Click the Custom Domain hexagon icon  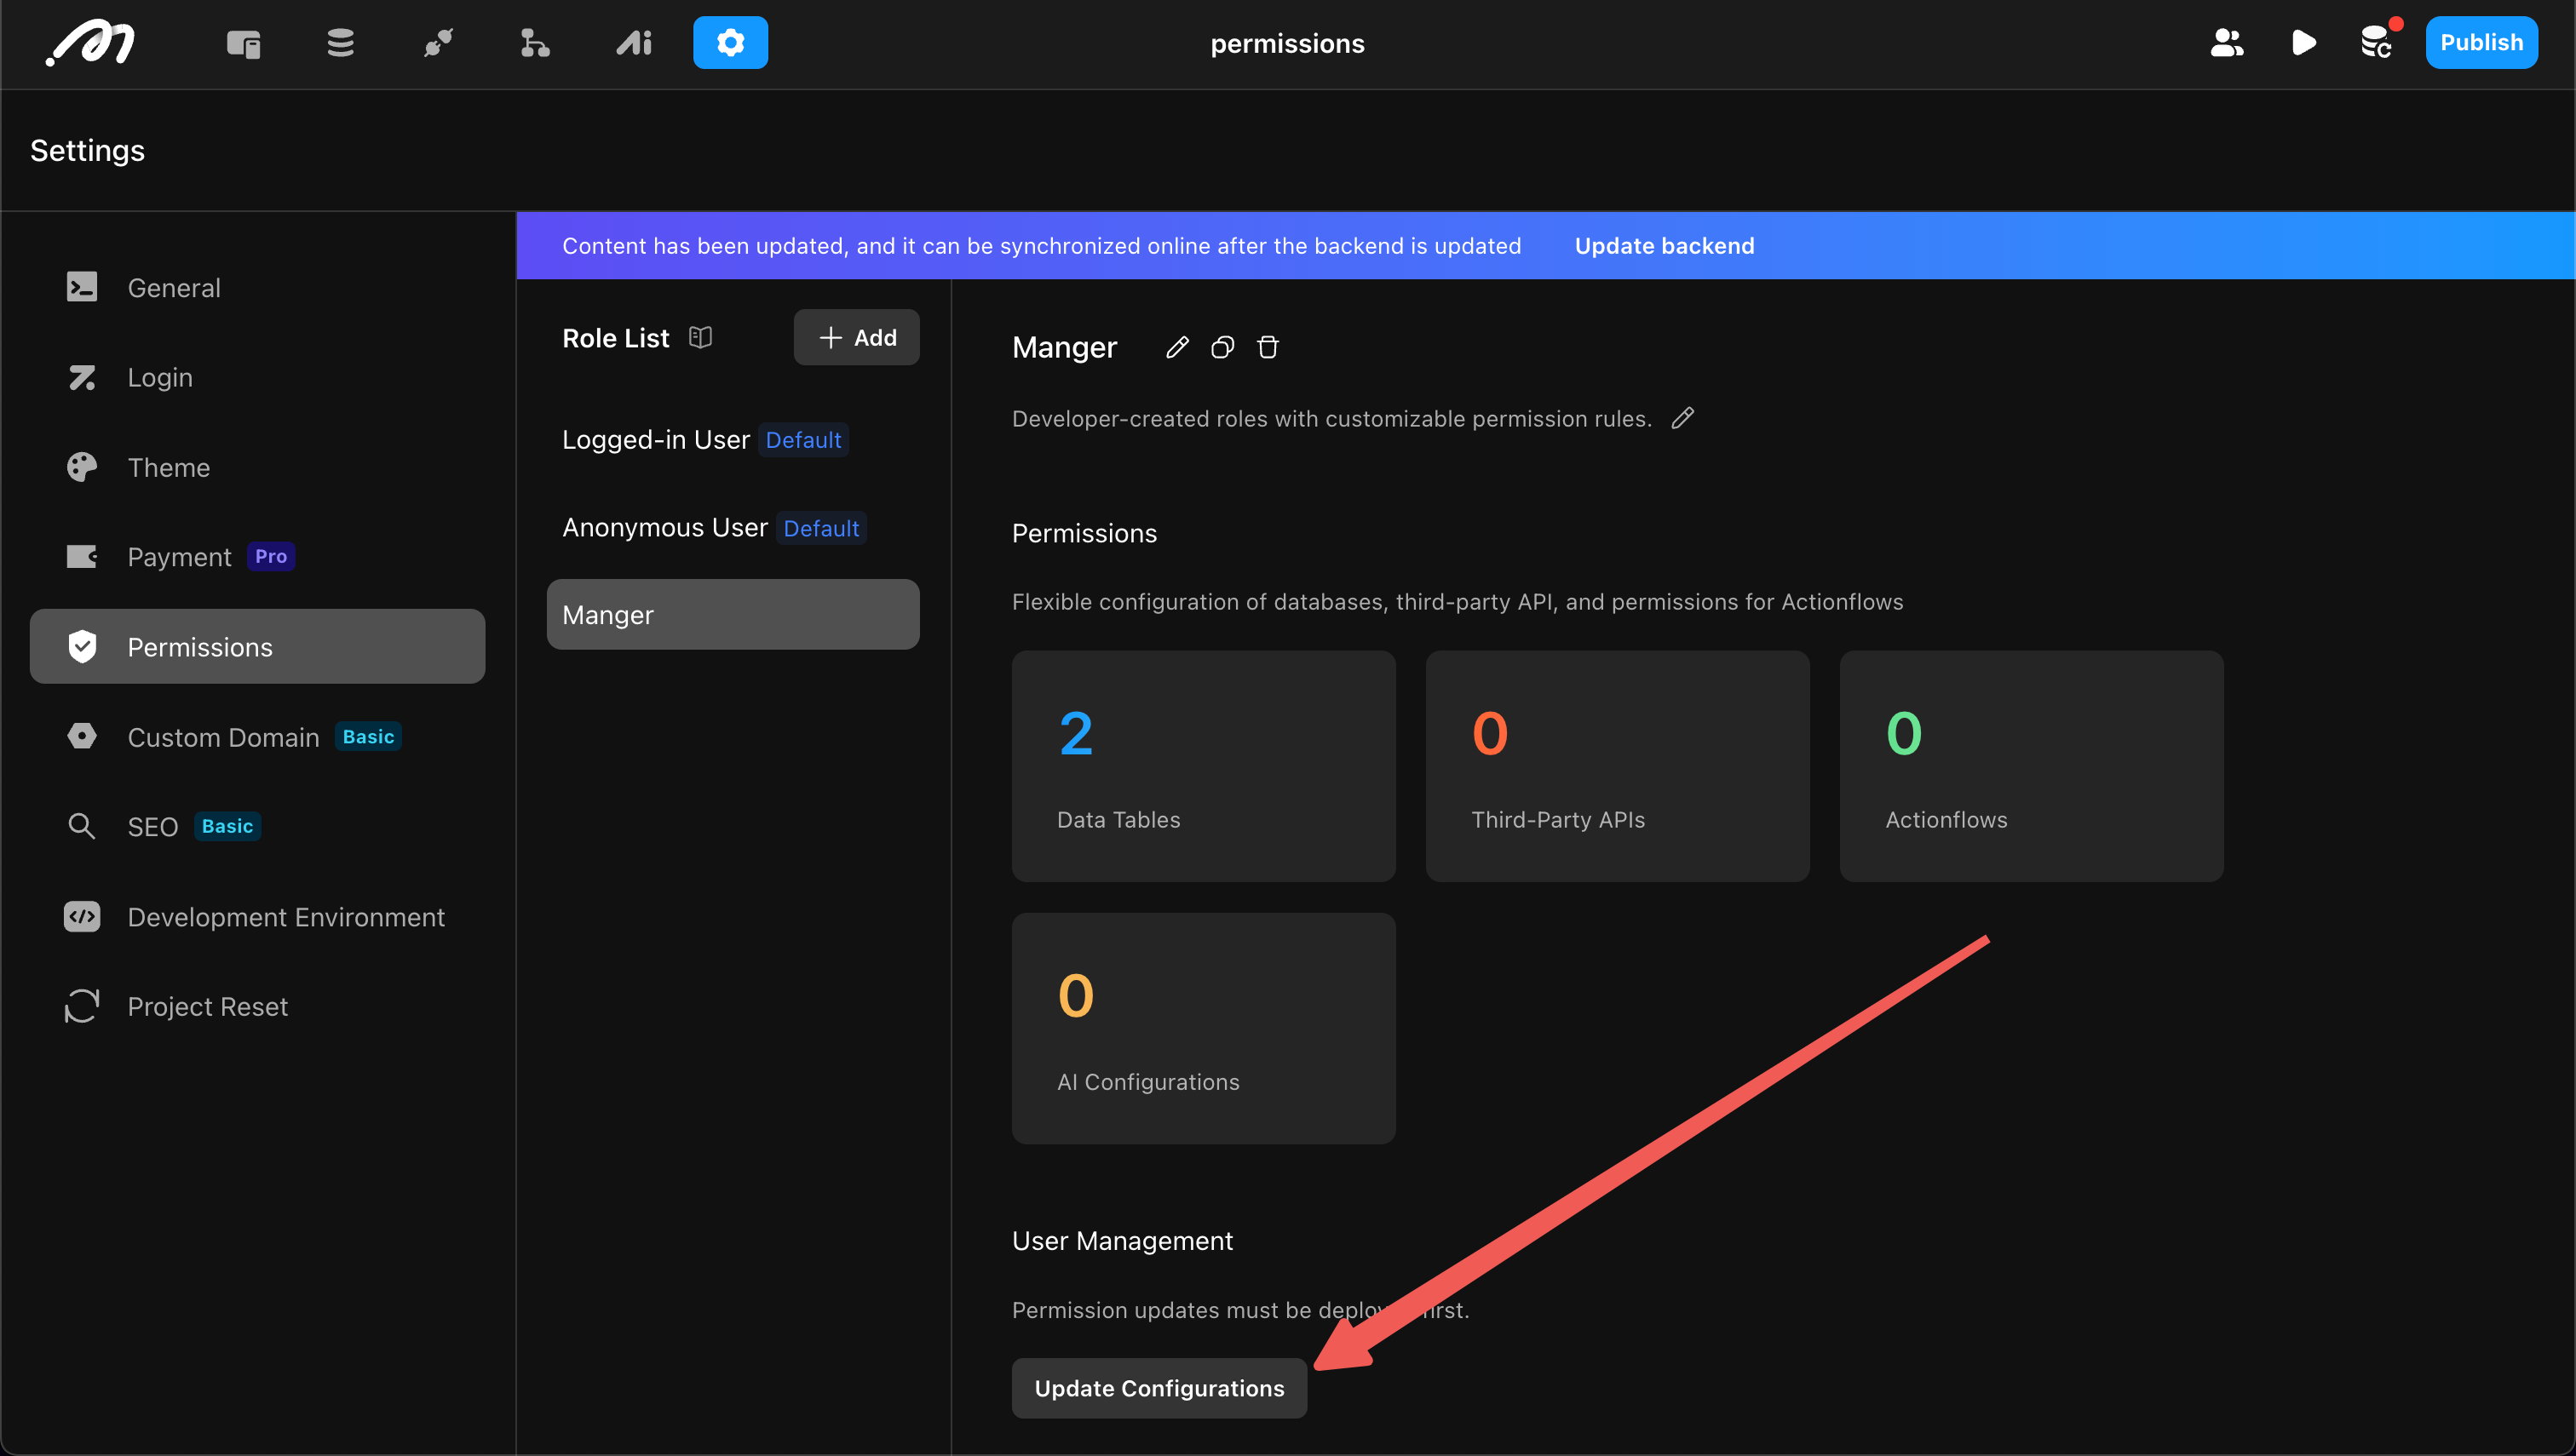click(x=82, y=736)
